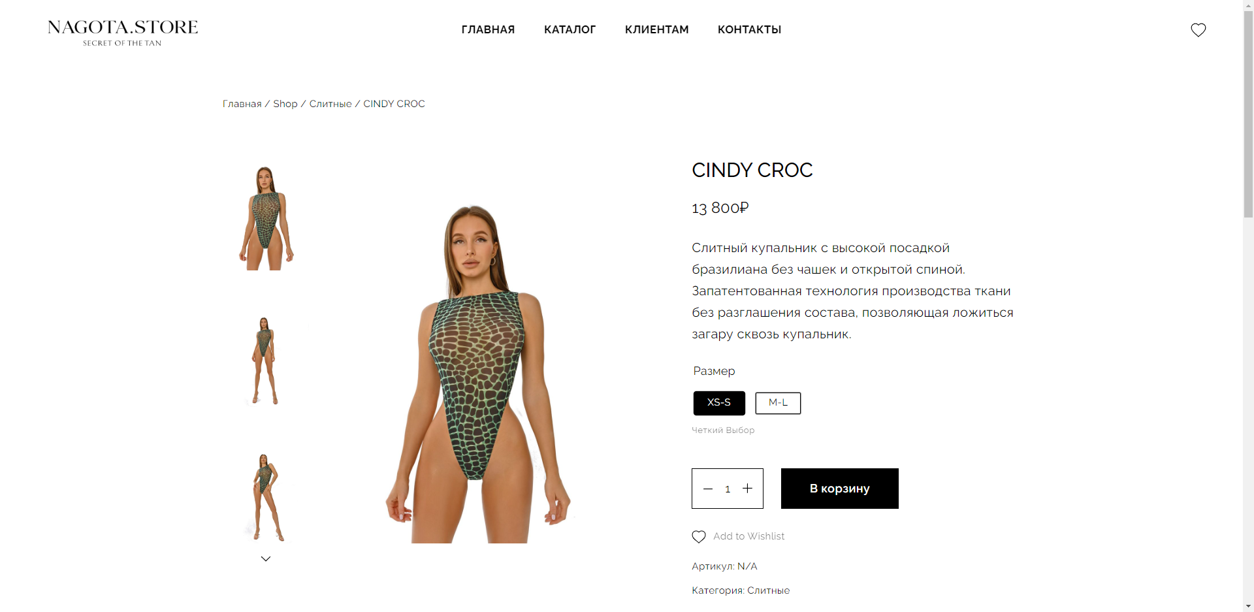Open КОНТАКТЫ menu item
Image resolution: width=1254 pixels, height=612 pixels.
pyautogui.click(x=749, y=29)
